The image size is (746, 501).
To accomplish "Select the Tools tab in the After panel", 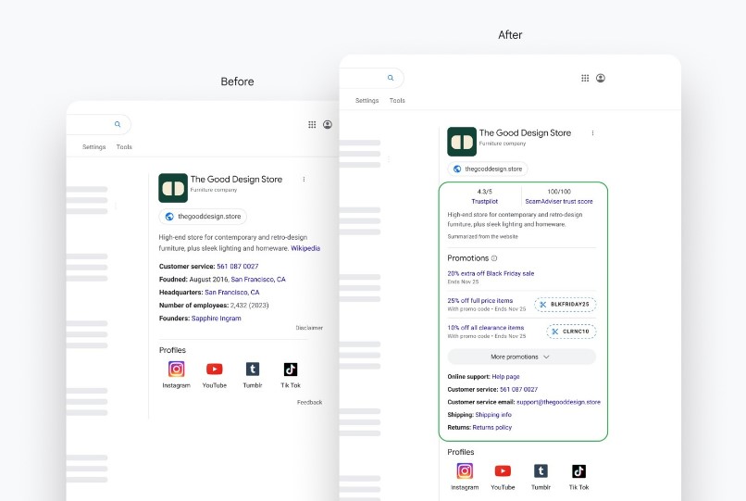I will click(x=397, y=101).
